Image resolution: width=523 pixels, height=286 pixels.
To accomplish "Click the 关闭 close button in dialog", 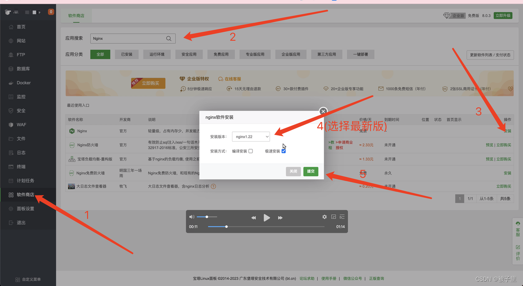I will coord(293,171).
